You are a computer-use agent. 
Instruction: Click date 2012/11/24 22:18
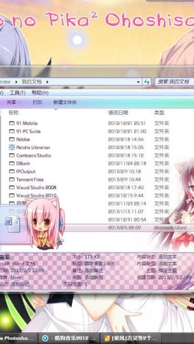click(x=127, y=163)
